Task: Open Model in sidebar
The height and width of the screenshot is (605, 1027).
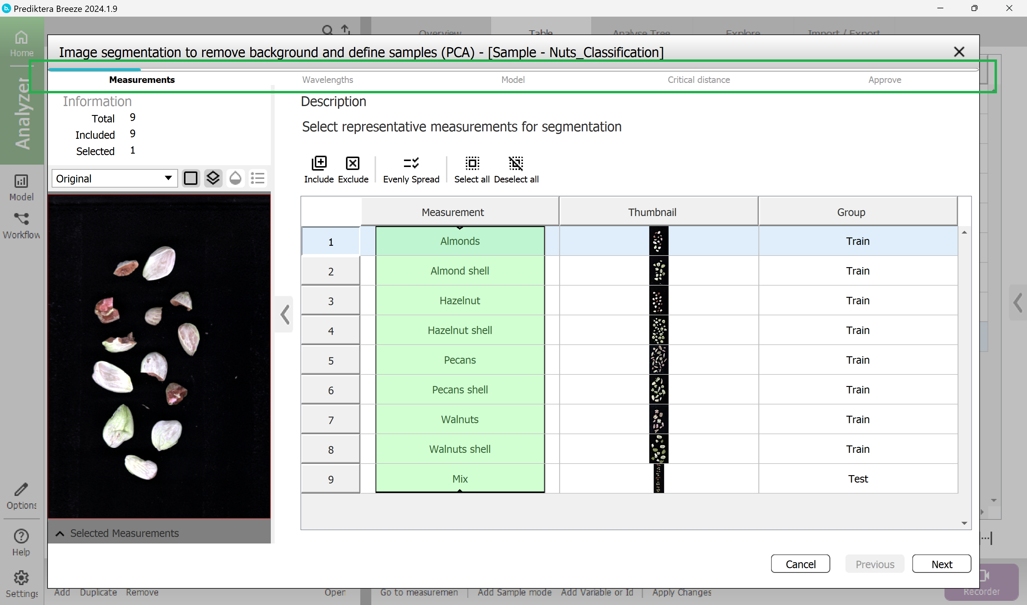Action: (22, 188)
